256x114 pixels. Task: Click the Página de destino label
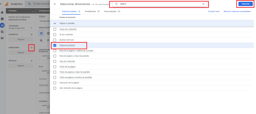[x=67, y=45]
